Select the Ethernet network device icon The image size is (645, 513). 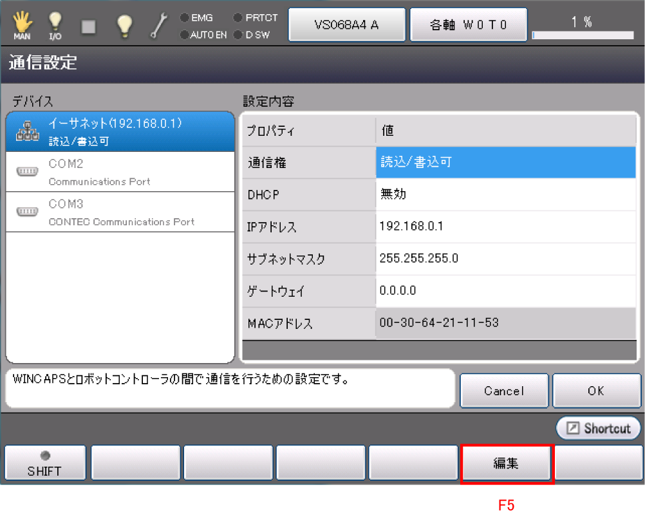(27, 132)
